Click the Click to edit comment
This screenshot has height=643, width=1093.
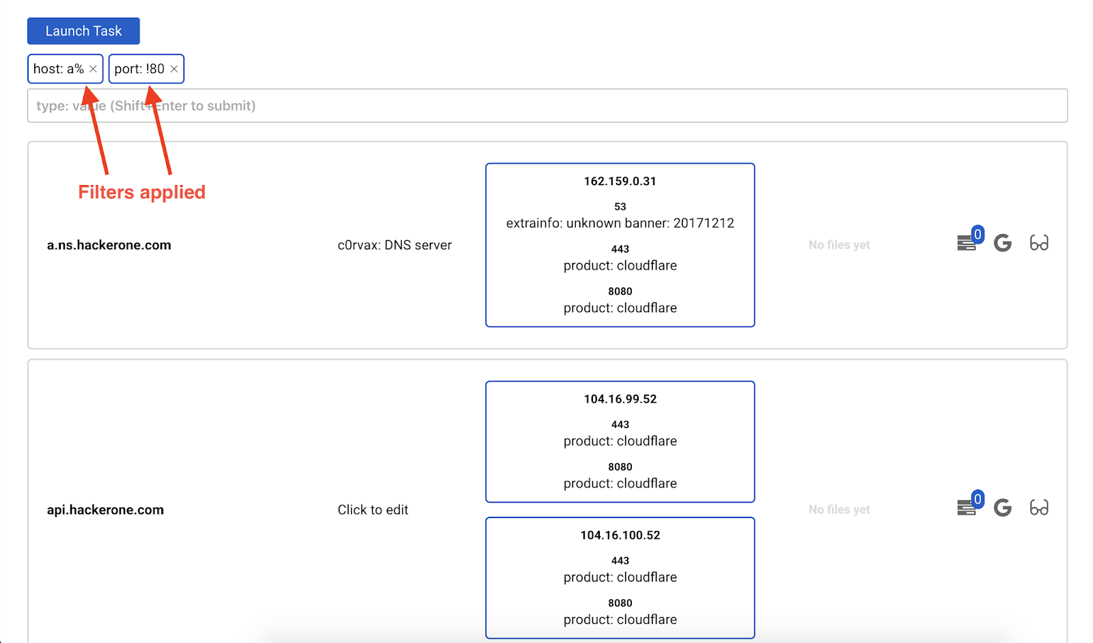point(373,510)
